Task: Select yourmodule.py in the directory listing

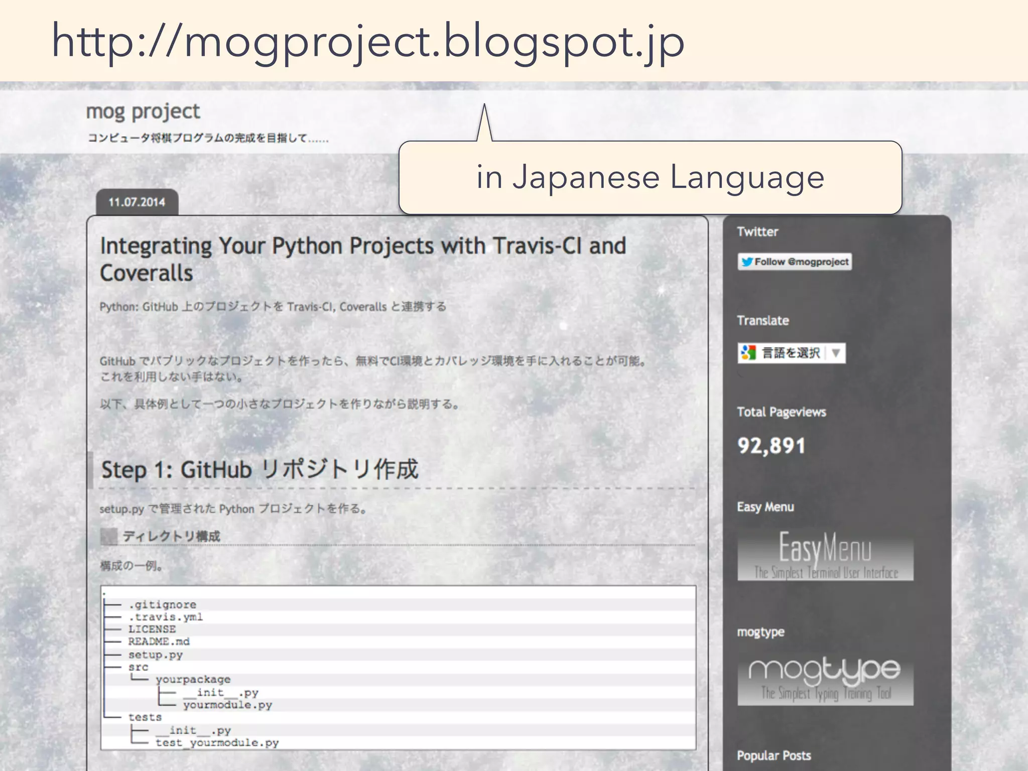Action: 227,705
